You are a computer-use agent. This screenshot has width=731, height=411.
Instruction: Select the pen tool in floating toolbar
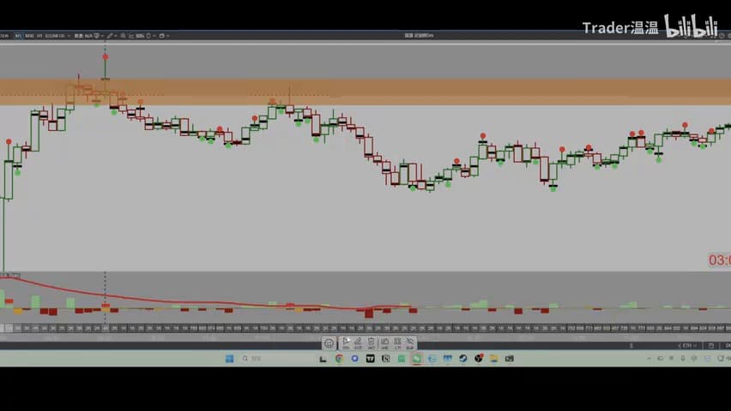[x=358, y=343]
